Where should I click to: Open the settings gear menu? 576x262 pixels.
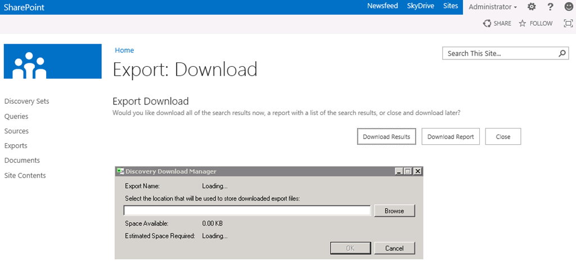(x=532, y=7)
